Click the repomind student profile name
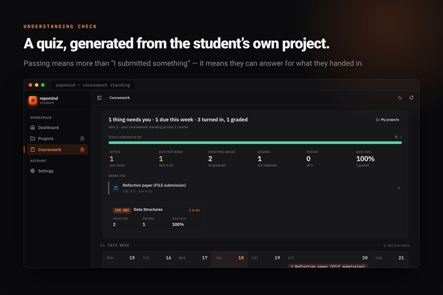 (x=48, y=100)
